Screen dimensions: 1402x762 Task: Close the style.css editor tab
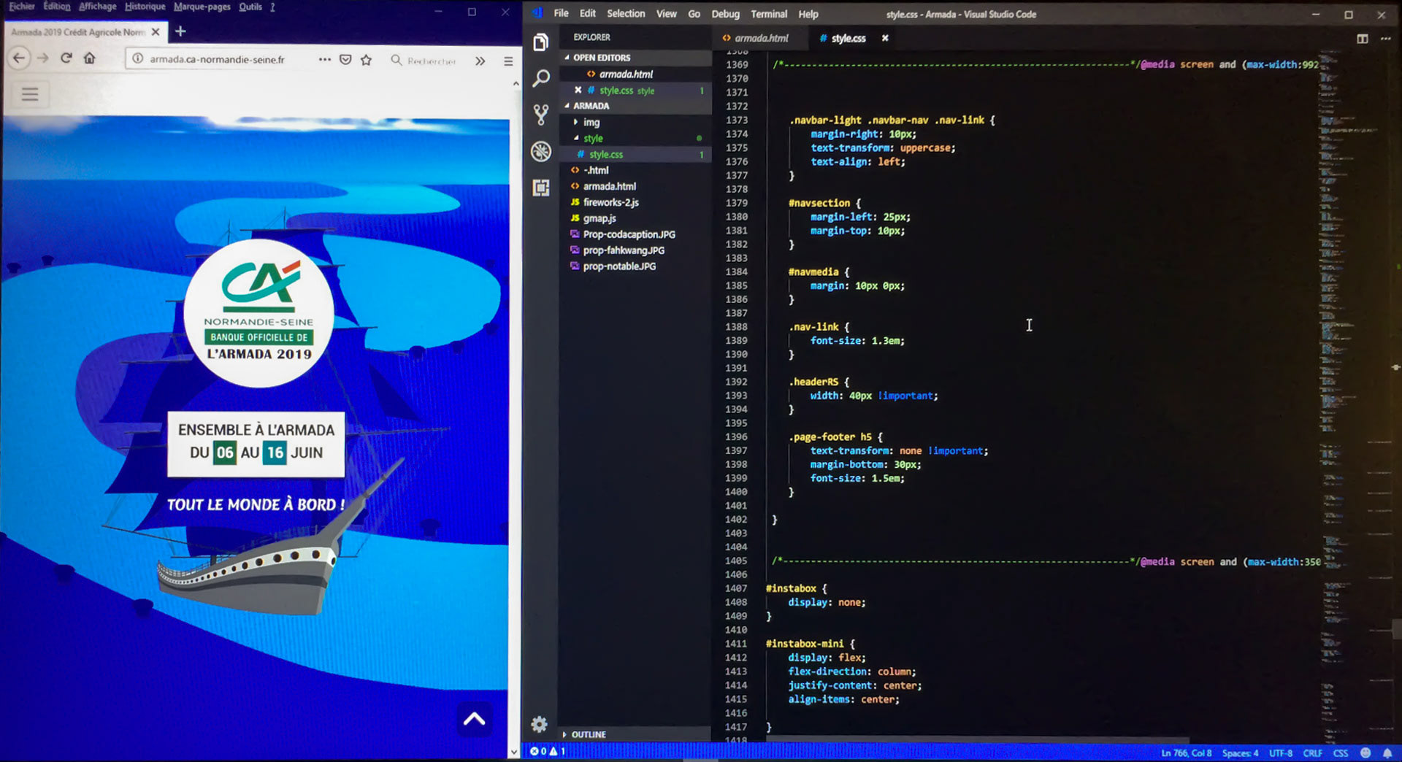click(x=885, y=38)
